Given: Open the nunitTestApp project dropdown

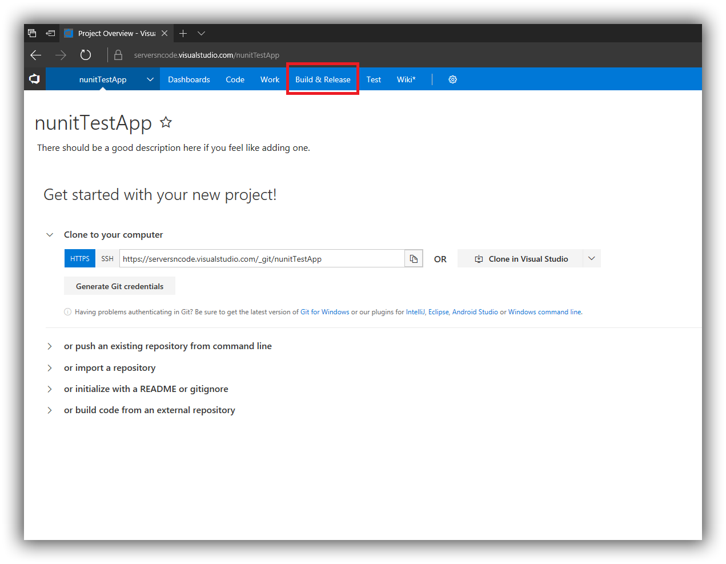Looking at the screenshot, I should coord(150,79).
